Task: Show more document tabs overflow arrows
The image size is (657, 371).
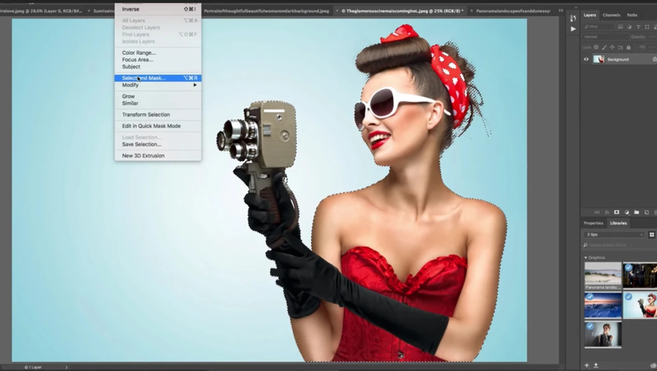Action: 561,11
